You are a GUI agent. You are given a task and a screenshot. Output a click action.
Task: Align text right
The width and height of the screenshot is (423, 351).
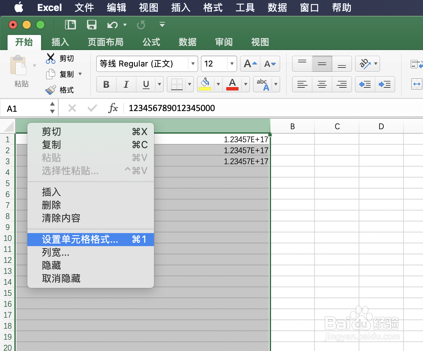point(342,84)
